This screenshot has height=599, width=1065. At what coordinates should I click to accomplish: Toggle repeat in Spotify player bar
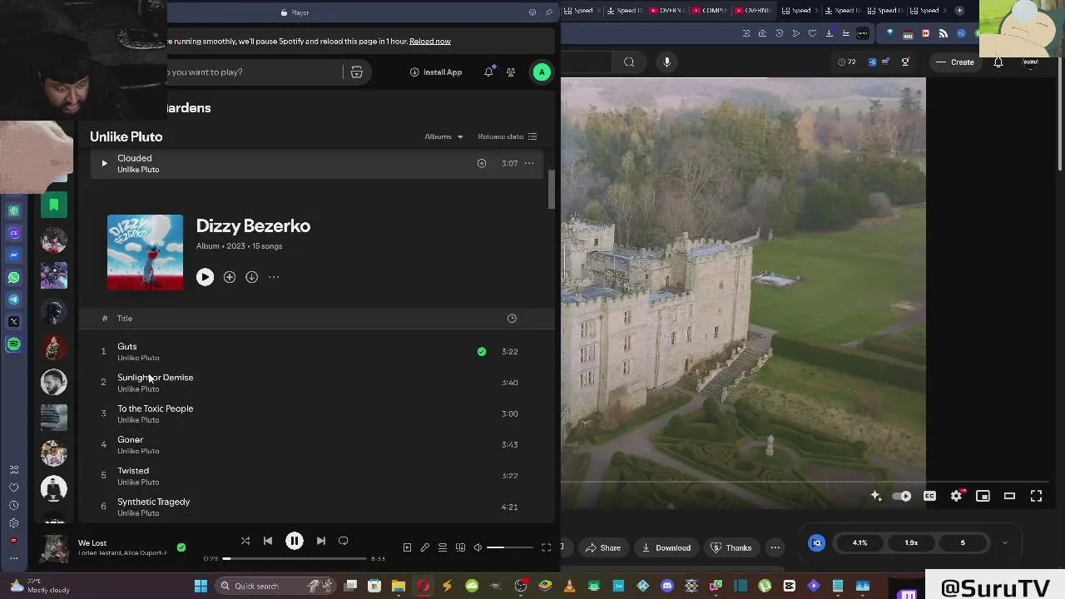(344, 541)
